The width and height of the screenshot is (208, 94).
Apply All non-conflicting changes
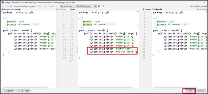click(45, 6)
